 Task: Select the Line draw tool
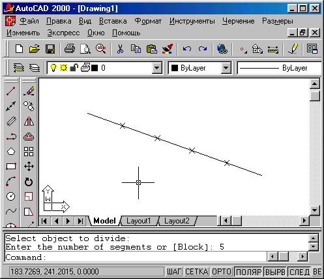tap(11, 91)
